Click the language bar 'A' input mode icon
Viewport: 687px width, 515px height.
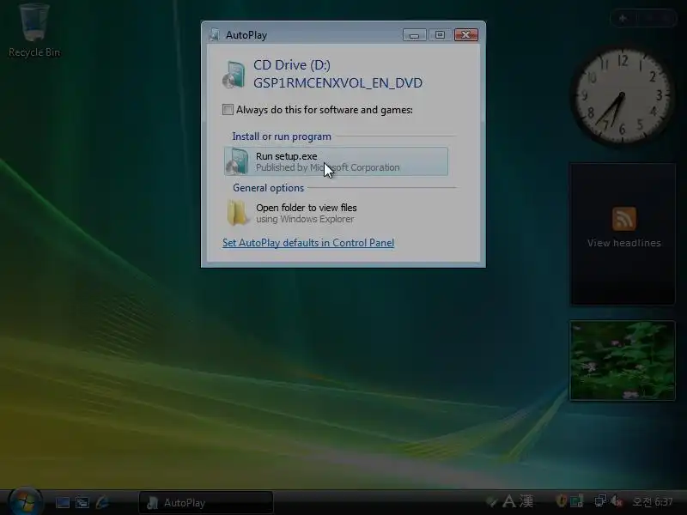coord(508,501)
